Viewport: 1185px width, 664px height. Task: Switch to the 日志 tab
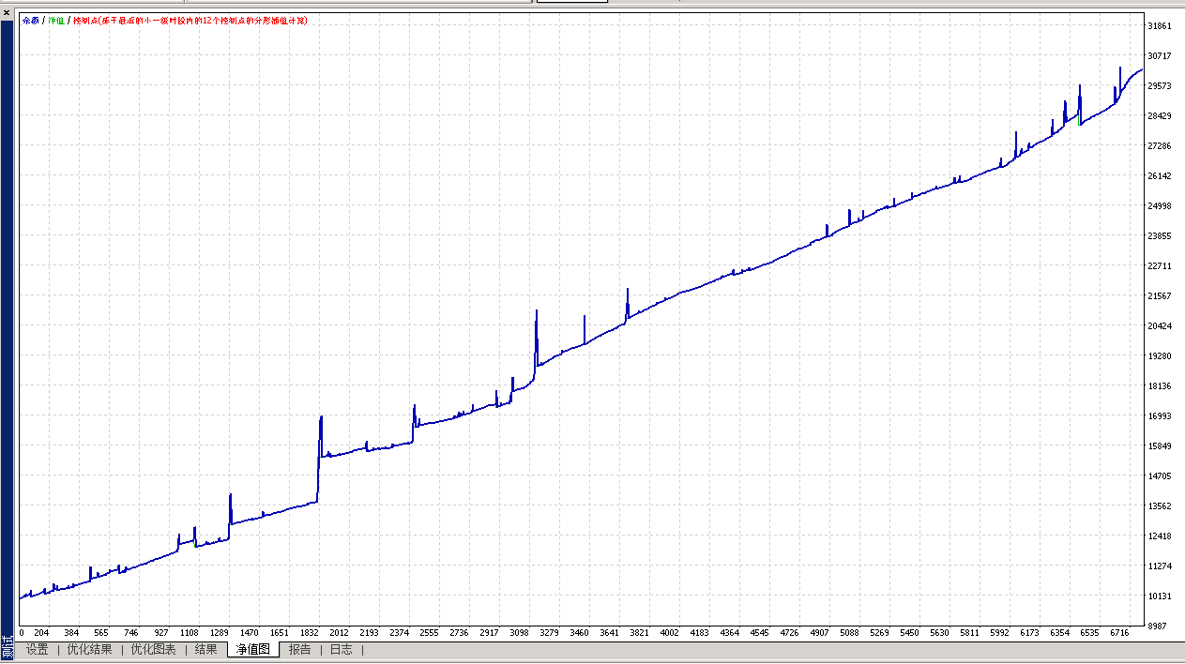click(341, 649)
